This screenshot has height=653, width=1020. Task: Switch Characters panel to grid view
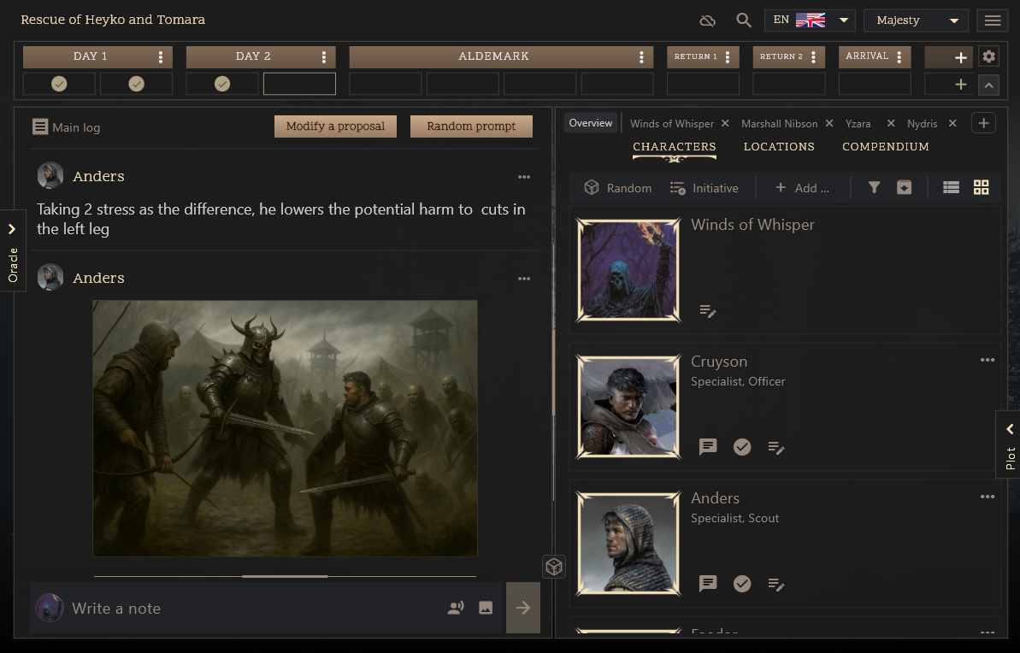pos(981,186)
